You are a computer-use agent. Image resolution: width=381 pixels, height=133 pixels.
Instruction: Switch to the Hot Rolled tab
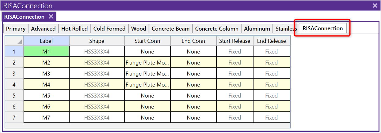[x=74, y=29]
